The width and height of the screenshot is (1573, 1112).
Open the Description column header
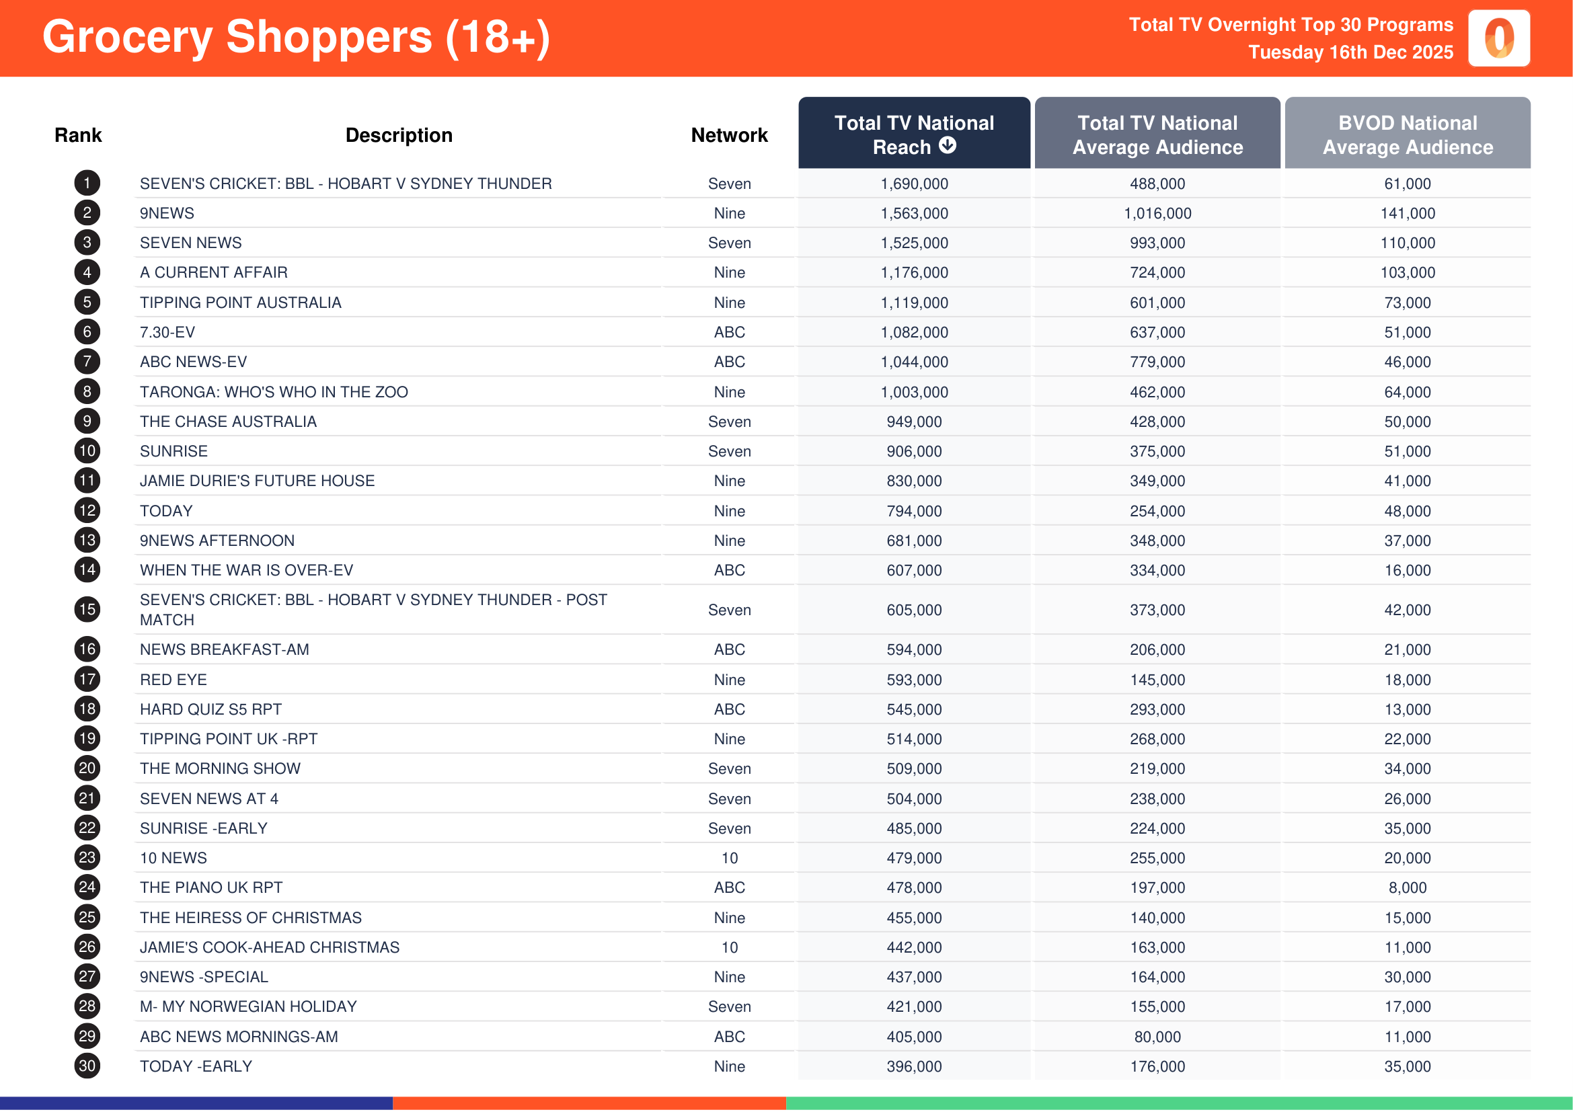coord(399,135)
